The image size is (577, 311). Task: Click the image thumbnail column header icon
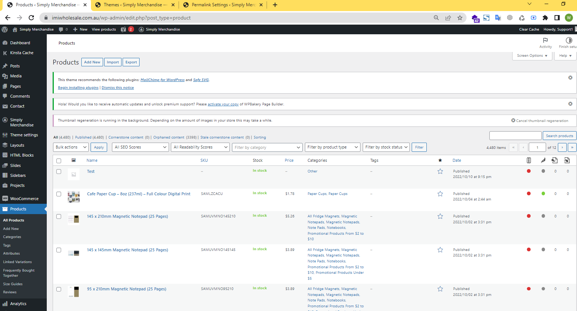(74, 160)
